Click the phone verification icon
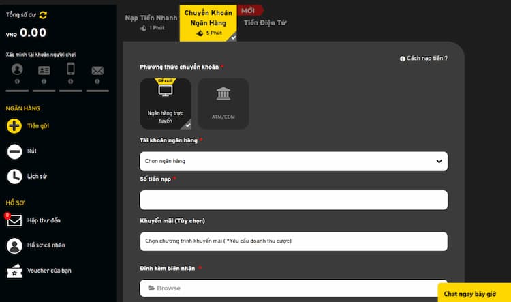The image size is (511, 302). pyautogui.click(x=70, y=70)
